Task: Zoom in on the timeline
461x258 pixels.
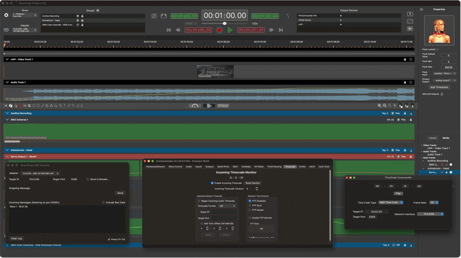Action: click(x=379, y=106)
